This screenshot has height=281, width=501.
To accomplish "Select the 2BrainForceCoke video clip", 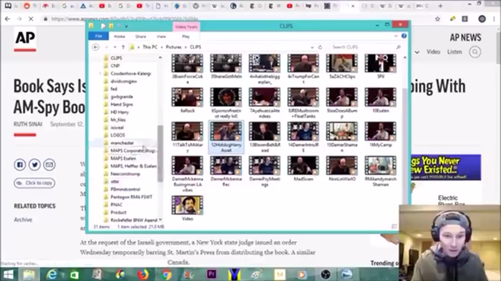I will pos(187,68).
